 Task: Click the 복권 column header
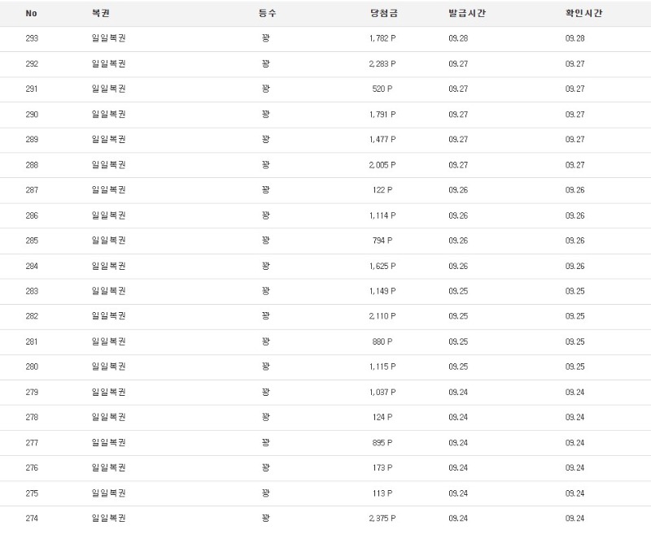click(101, 13)
